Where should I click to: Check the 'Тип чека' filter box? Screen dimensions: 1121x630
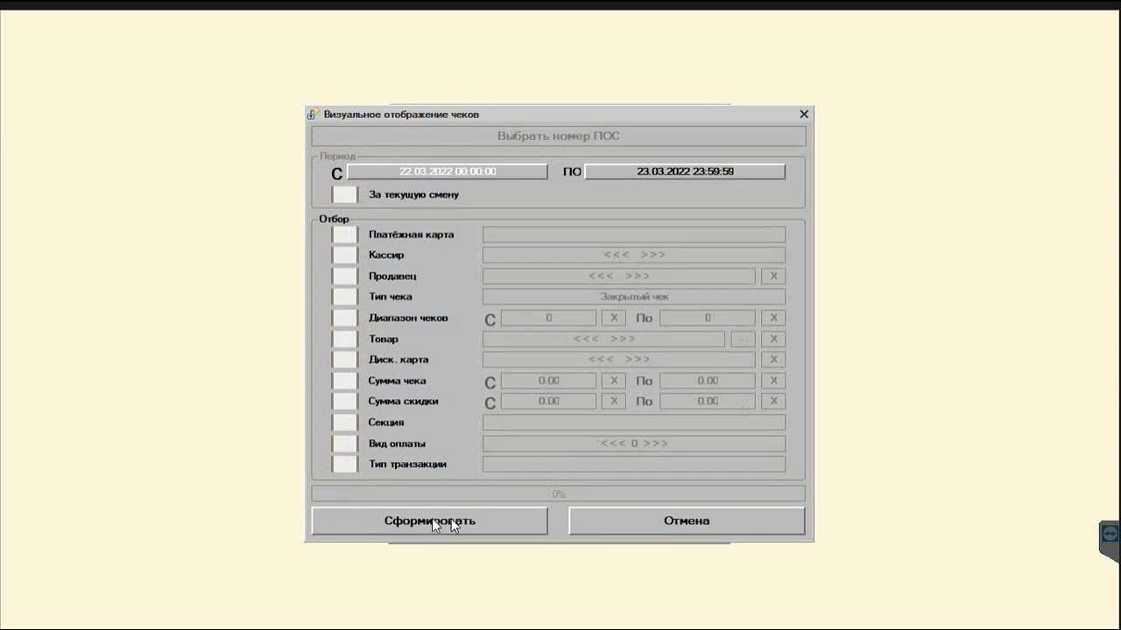[345, 297]
